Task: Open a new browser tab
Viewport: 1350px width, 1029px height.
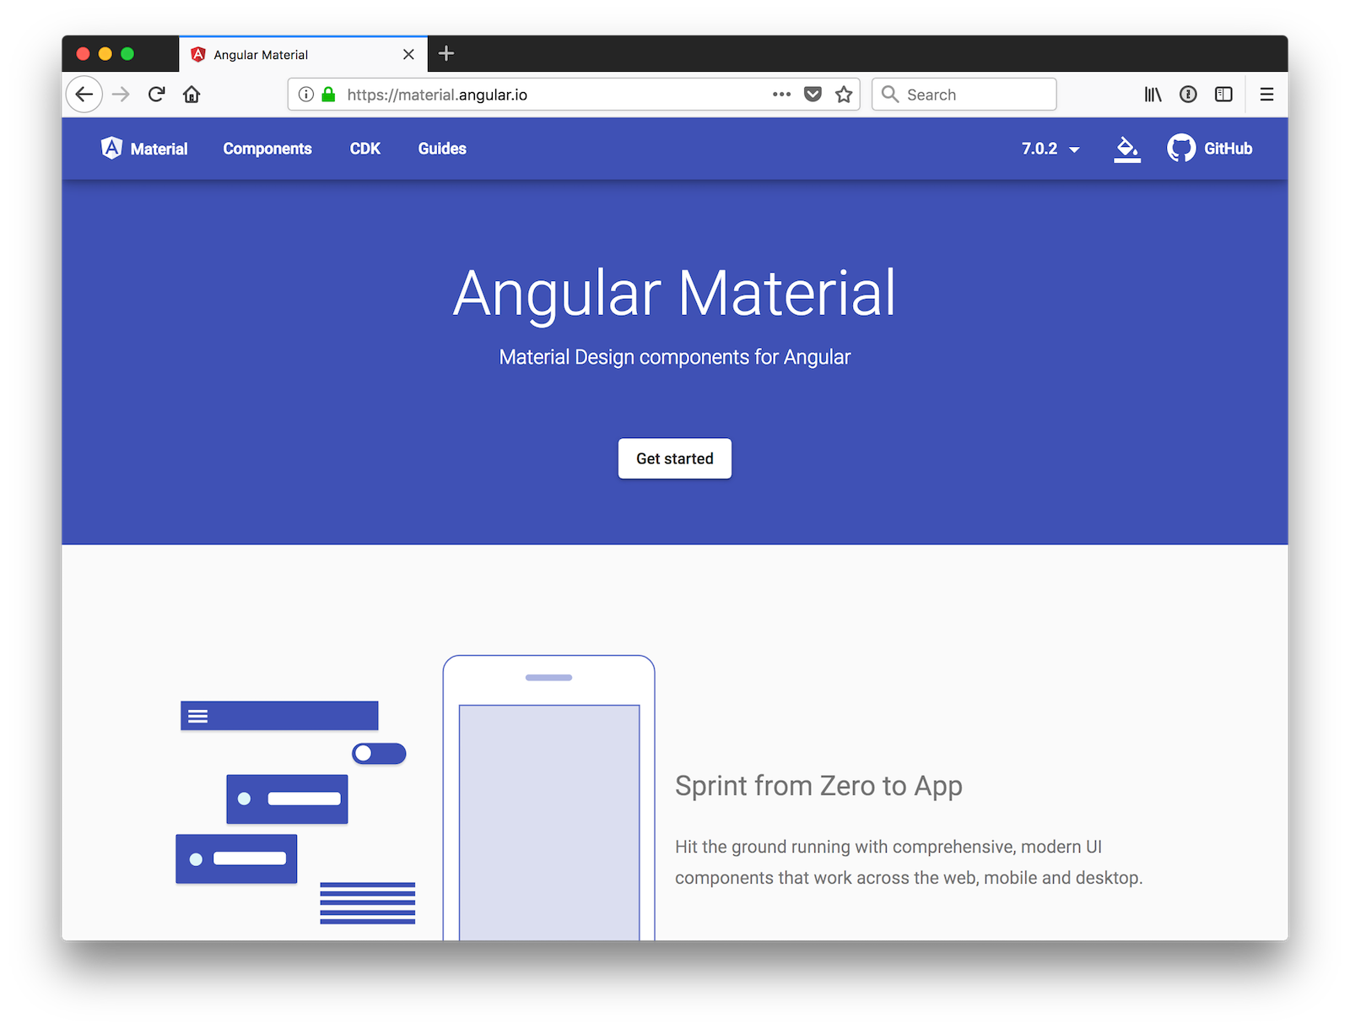Action: click(446, 54)
